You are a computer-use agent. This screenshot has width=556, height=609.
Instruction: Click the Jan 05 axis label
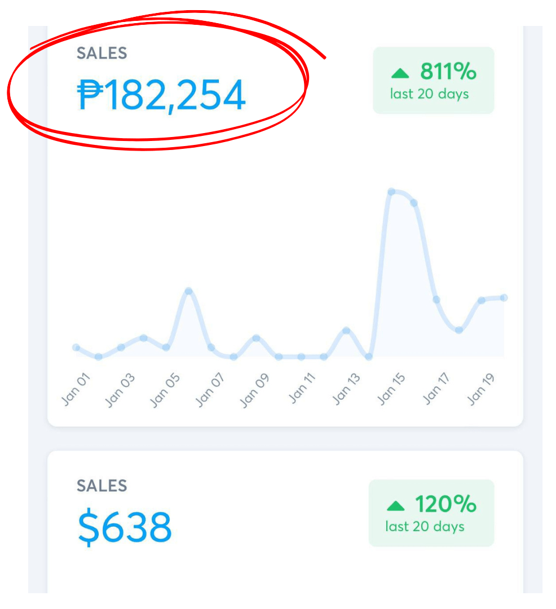[x=165, y=390]
